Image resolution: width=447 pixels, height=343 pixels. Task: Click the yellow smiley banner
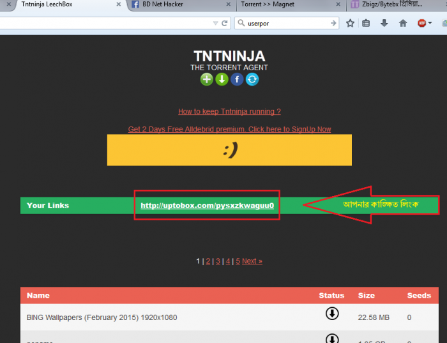(x=229, y=150)
